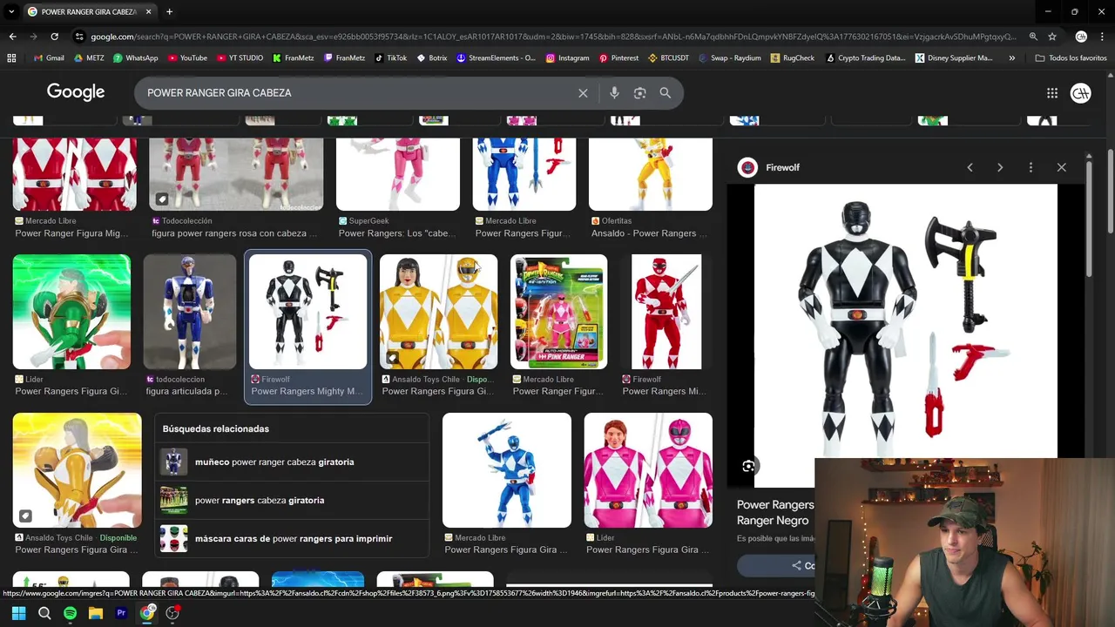Viewport: 1115px width, 627px height.
Task: Click the Google logo
Action: pyautogui.click(x=76, y=92)
